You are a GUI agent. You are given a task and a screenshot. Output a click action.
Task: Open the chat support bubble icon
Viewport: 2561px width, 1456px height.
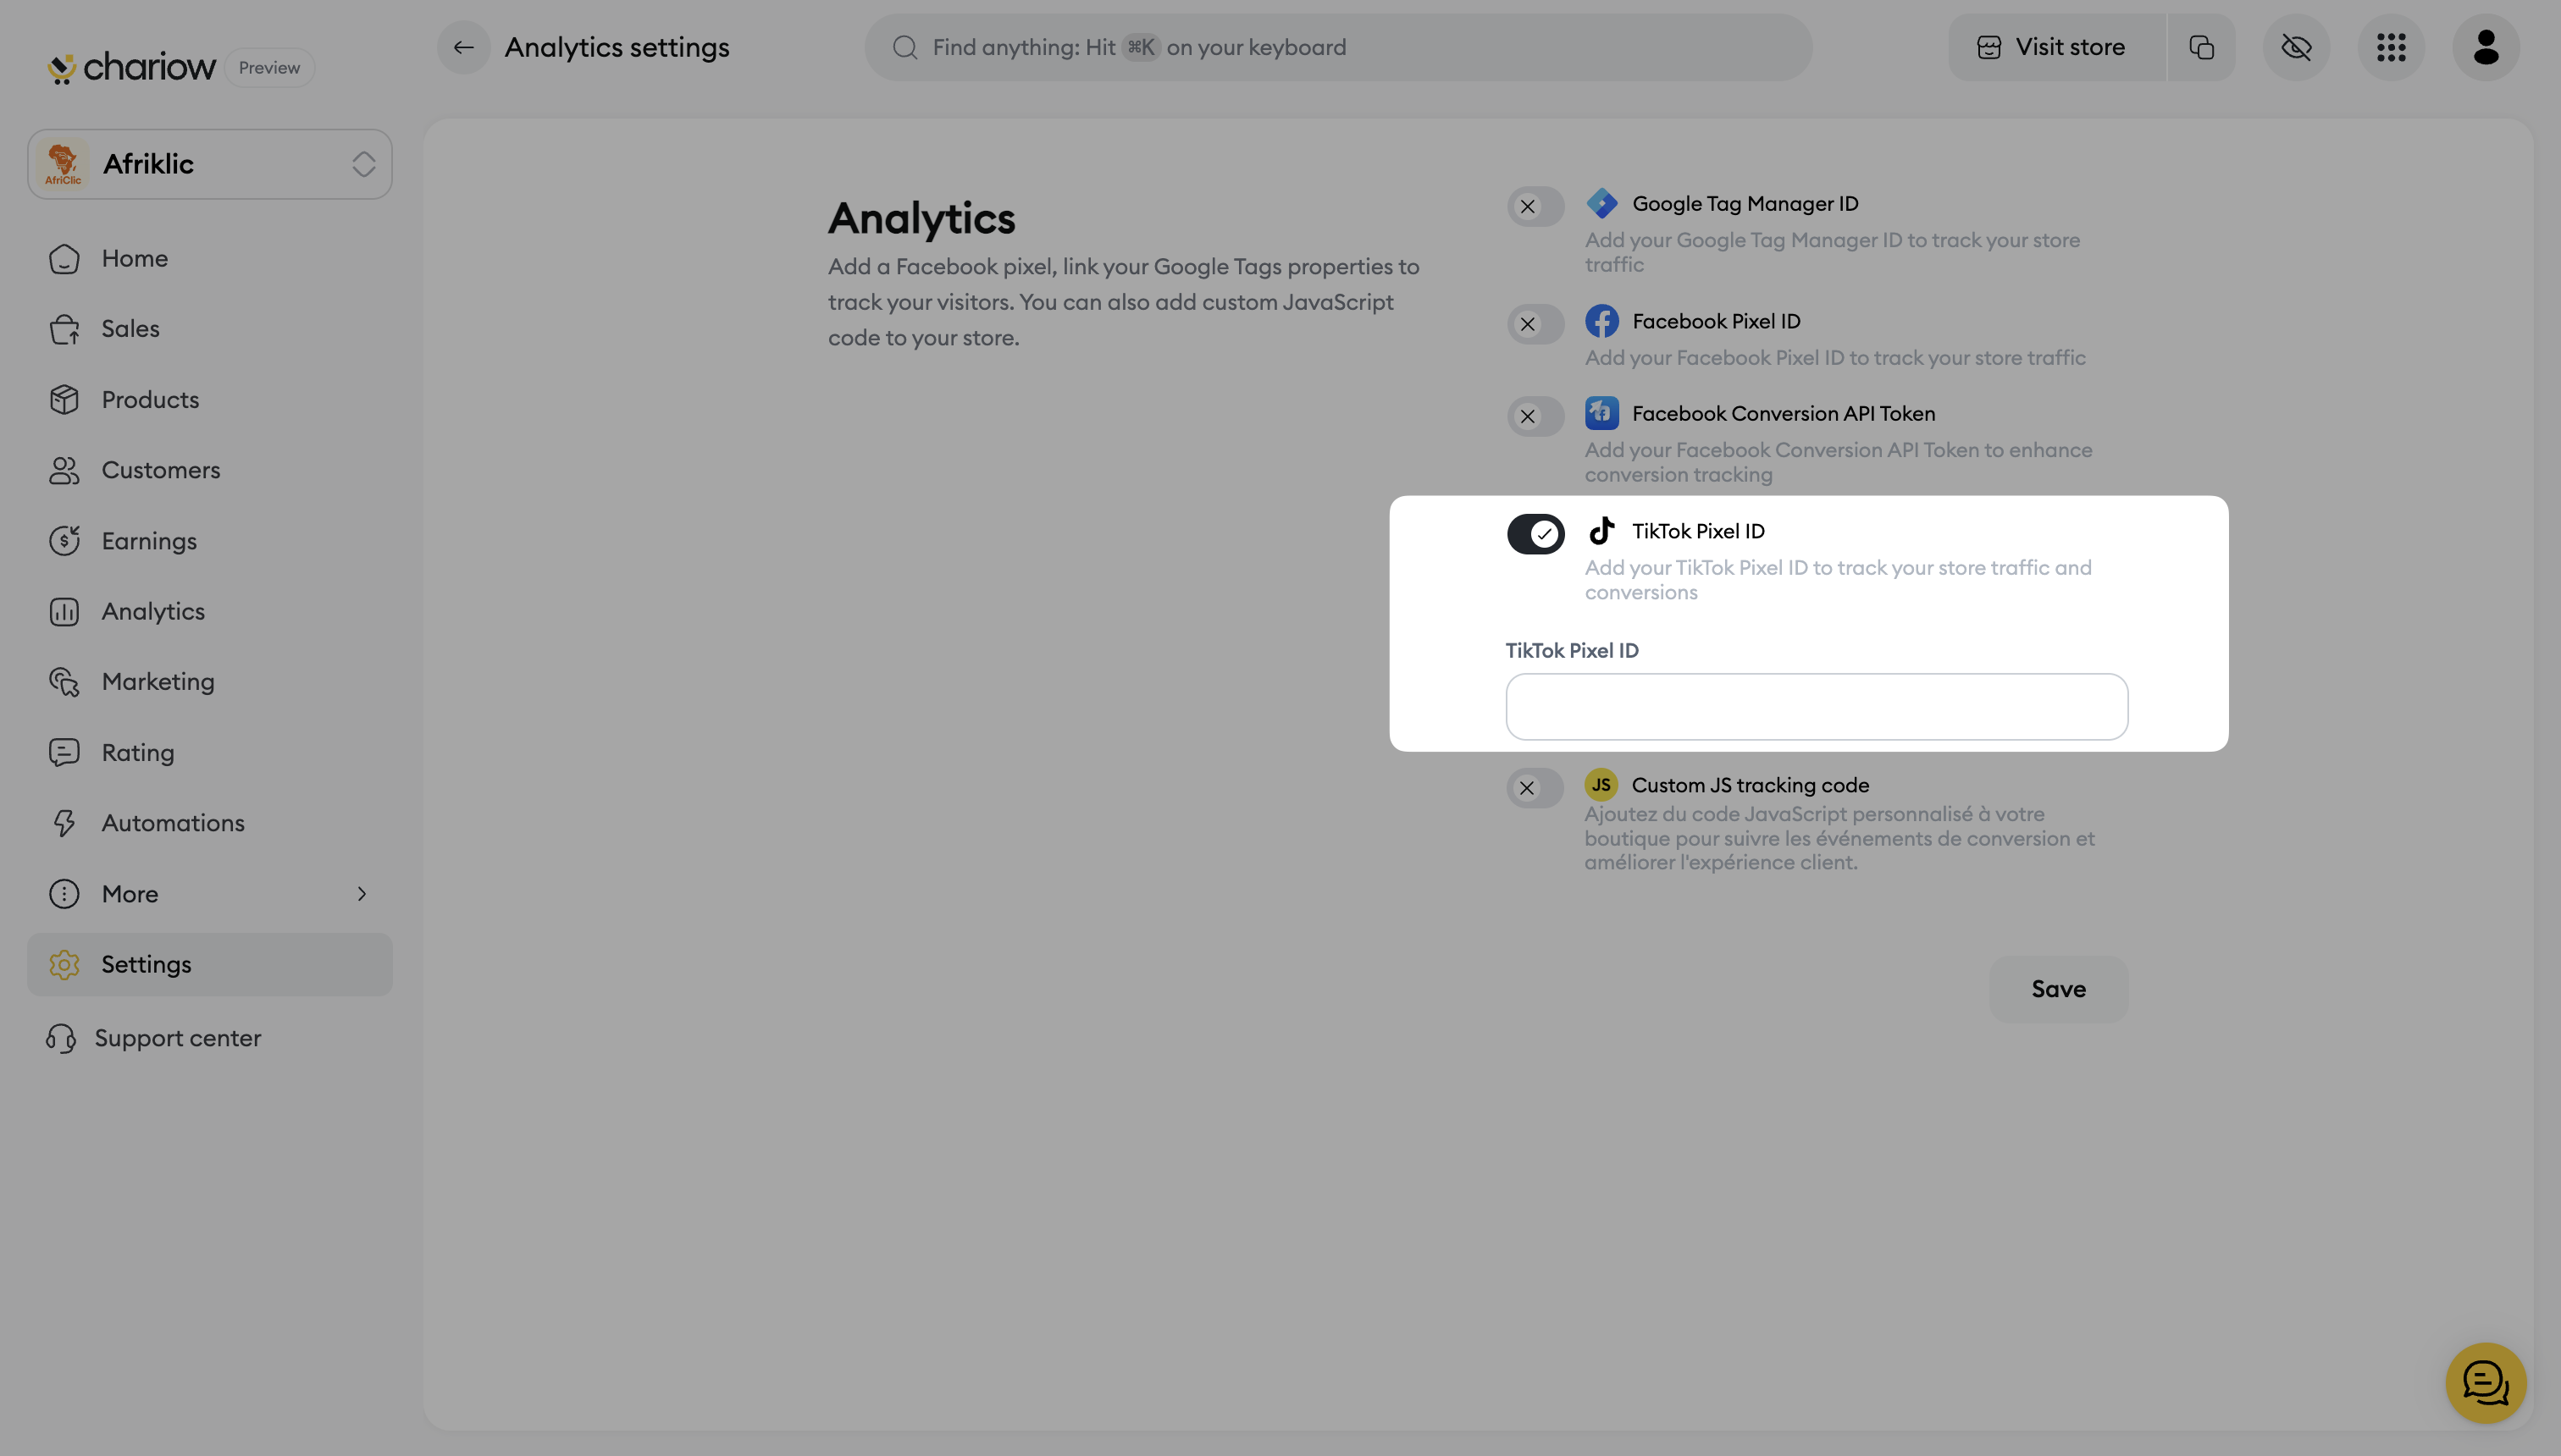(2485, 1383)
